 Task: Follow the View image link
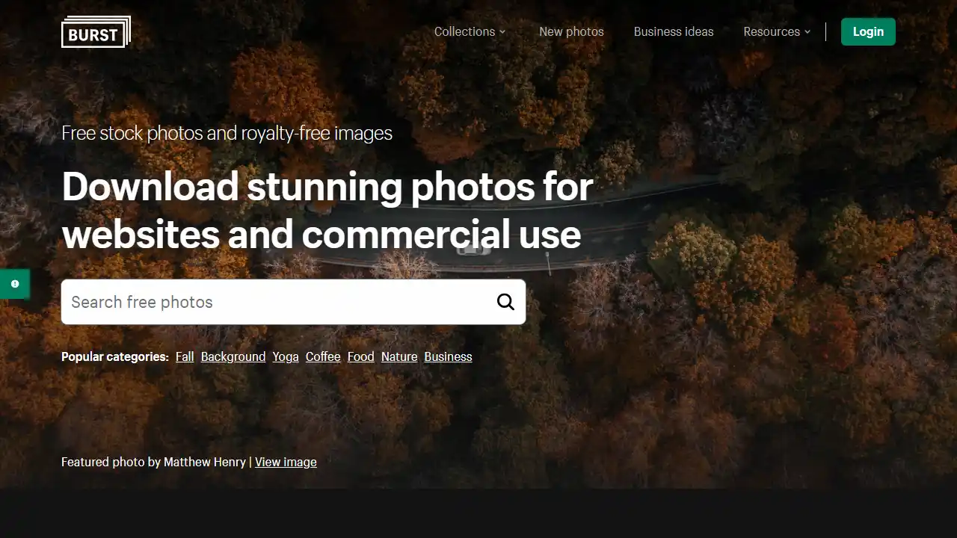click(286, 462)
